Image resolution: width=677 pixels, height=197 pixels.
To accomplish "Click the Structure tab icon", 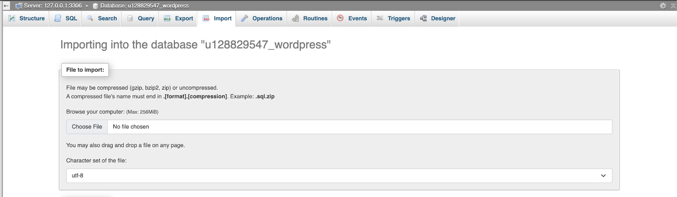I will click(12, 18).
